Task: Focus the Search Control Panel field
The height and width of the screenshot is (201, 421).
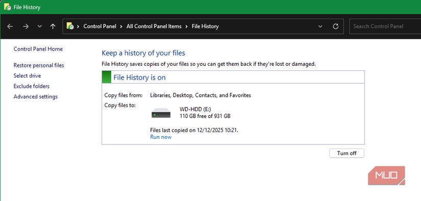Action: (x=385, y=27)
